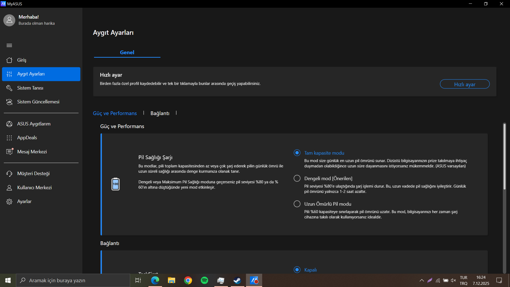Open Kullanıcı Merkezi page
This screenshot has width=510, height=287.
(x=41, y=188)
